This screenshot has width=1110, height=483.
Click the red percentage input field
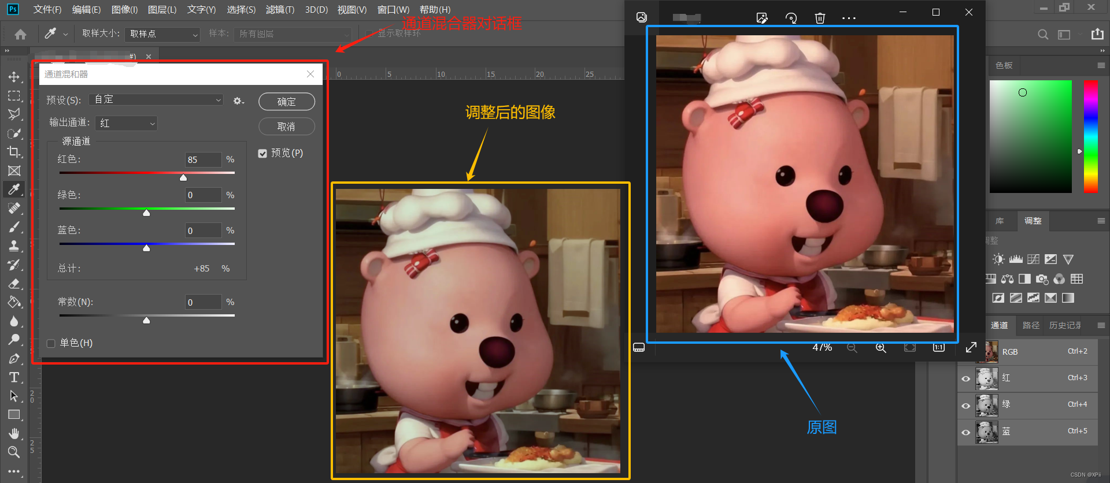(203, 159)
